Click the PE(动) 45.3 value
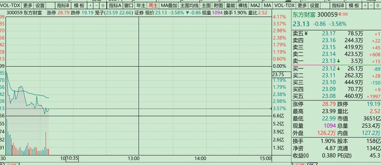Screen dimensions: 381x165 [375, 155]
